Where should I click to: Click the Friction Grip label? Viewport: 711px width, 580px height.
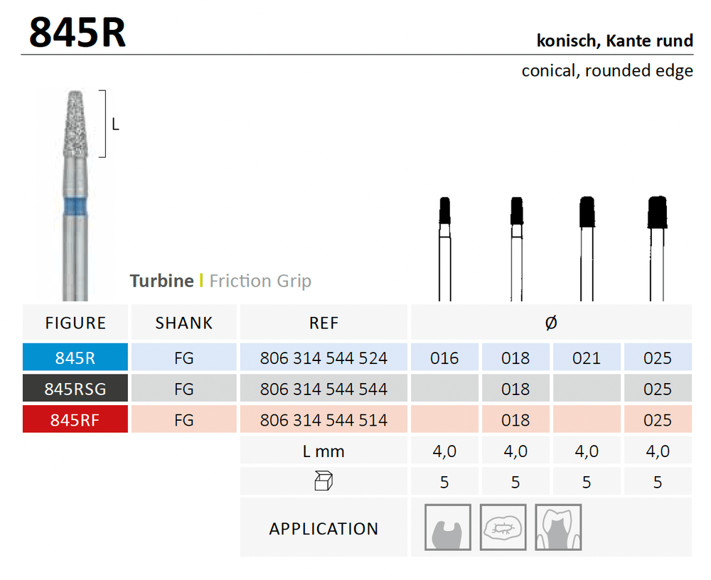pos(260,281)
